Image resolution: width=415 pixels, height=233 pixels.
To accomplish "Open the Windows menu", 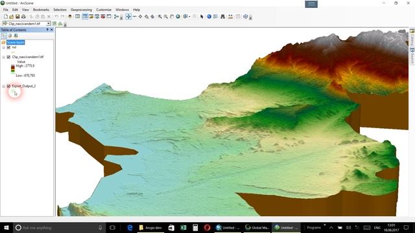I will point(122,10).
